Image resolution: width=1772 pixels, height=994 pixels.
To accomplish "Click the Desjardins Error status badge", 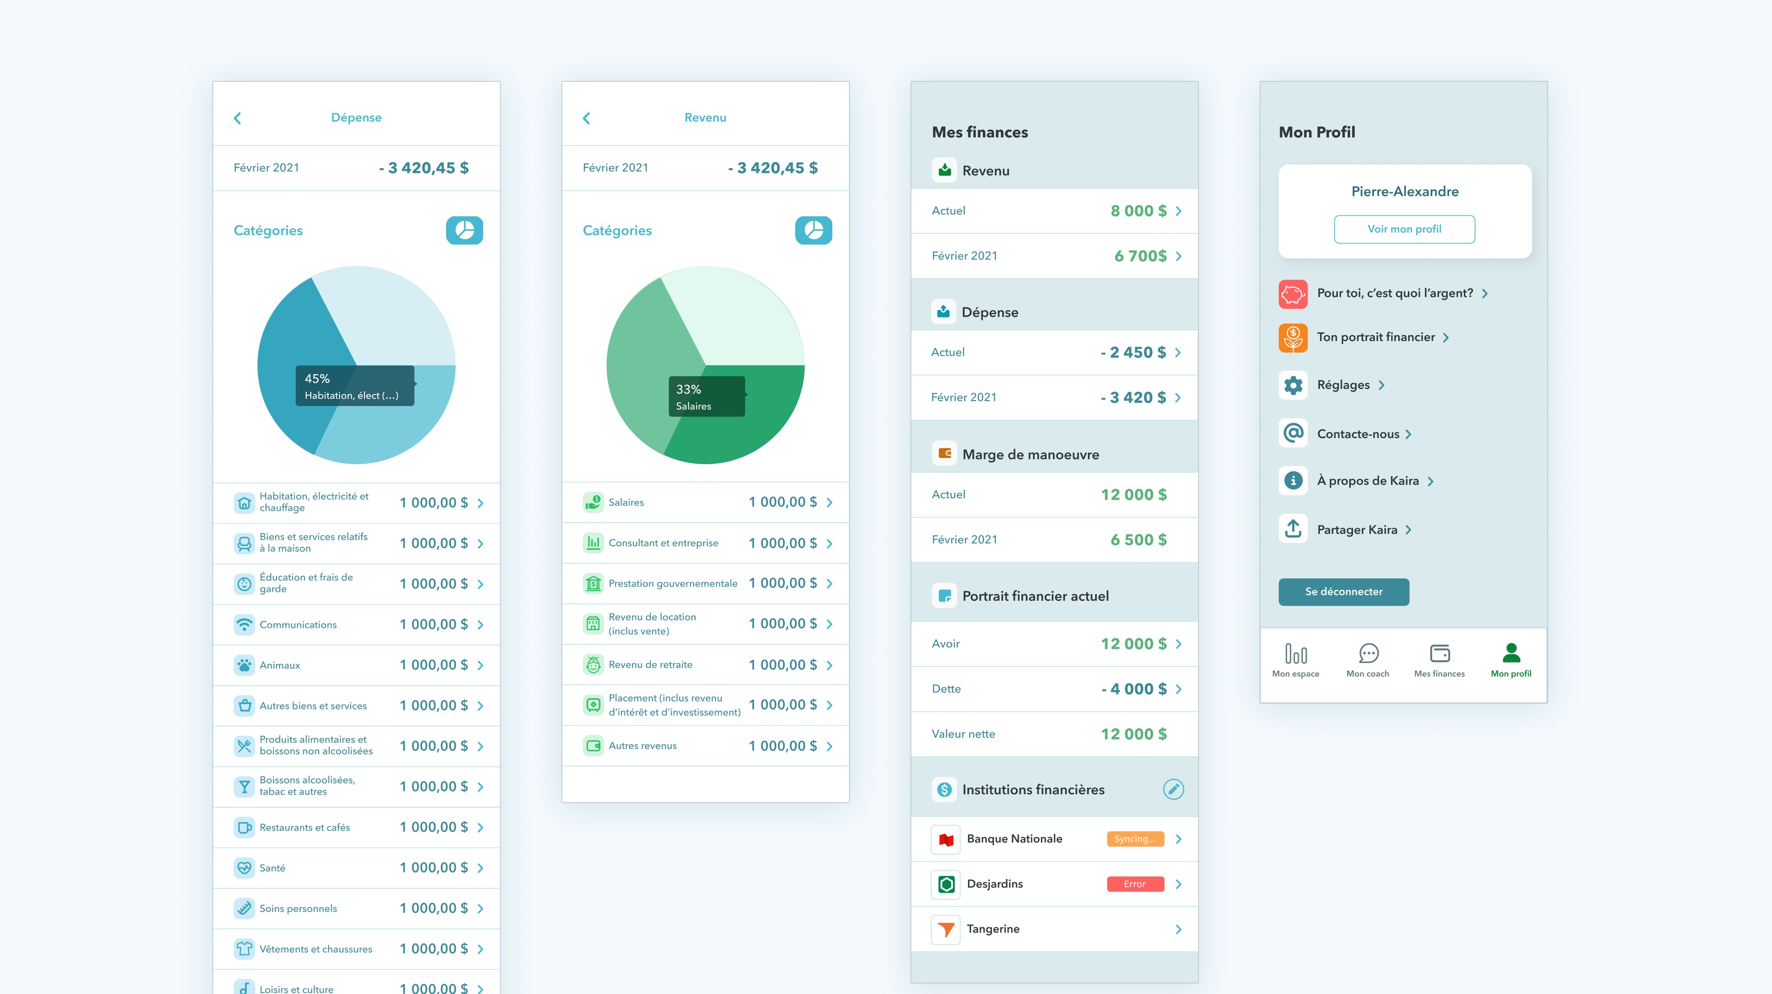I will click(1135, 884).
